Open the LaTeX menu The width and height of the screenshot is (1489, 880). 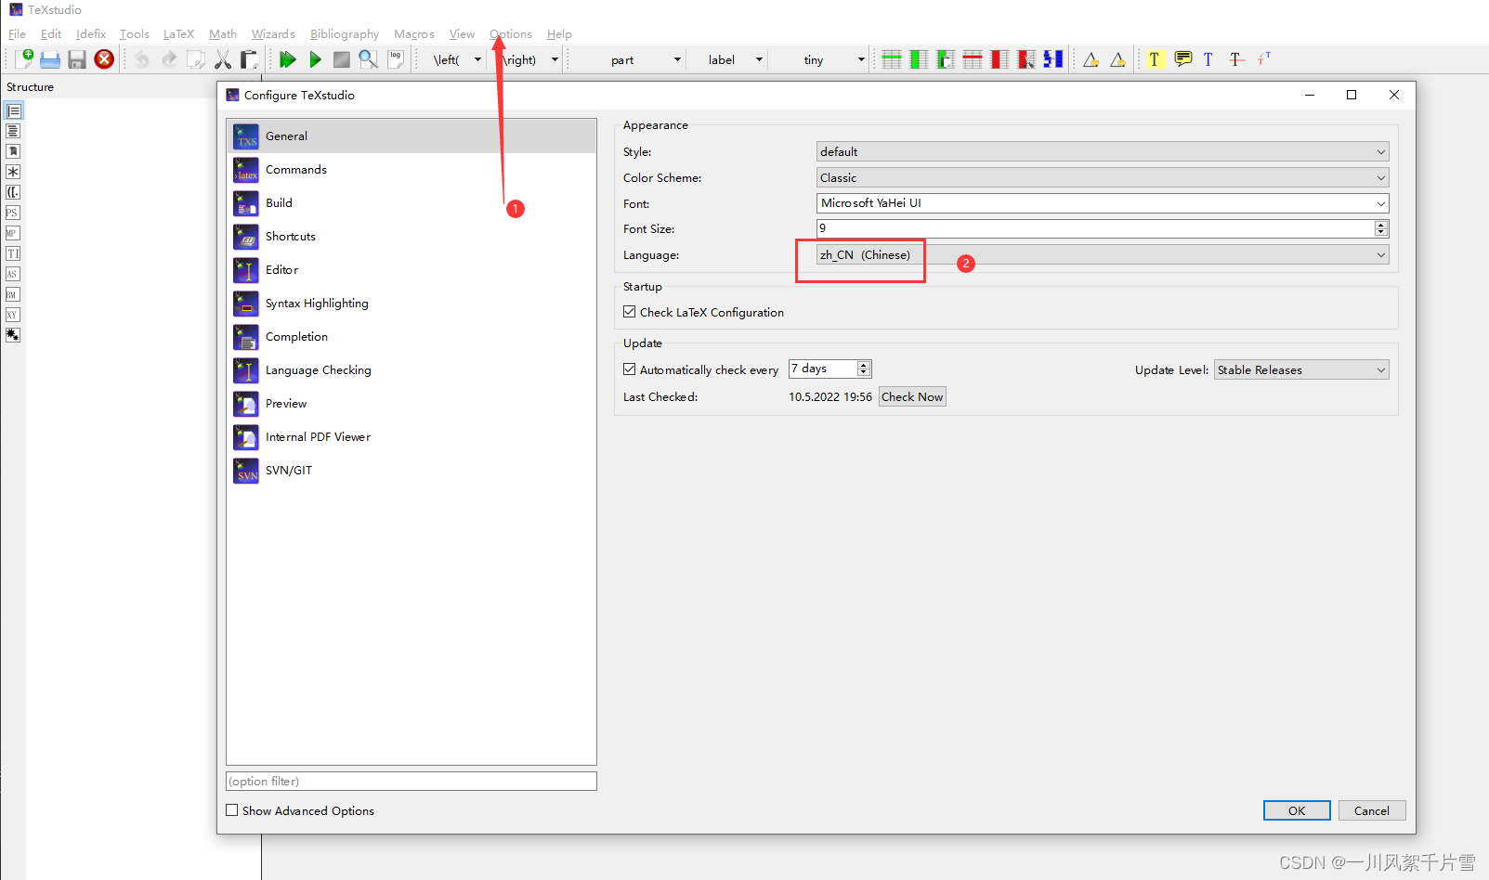178,34
